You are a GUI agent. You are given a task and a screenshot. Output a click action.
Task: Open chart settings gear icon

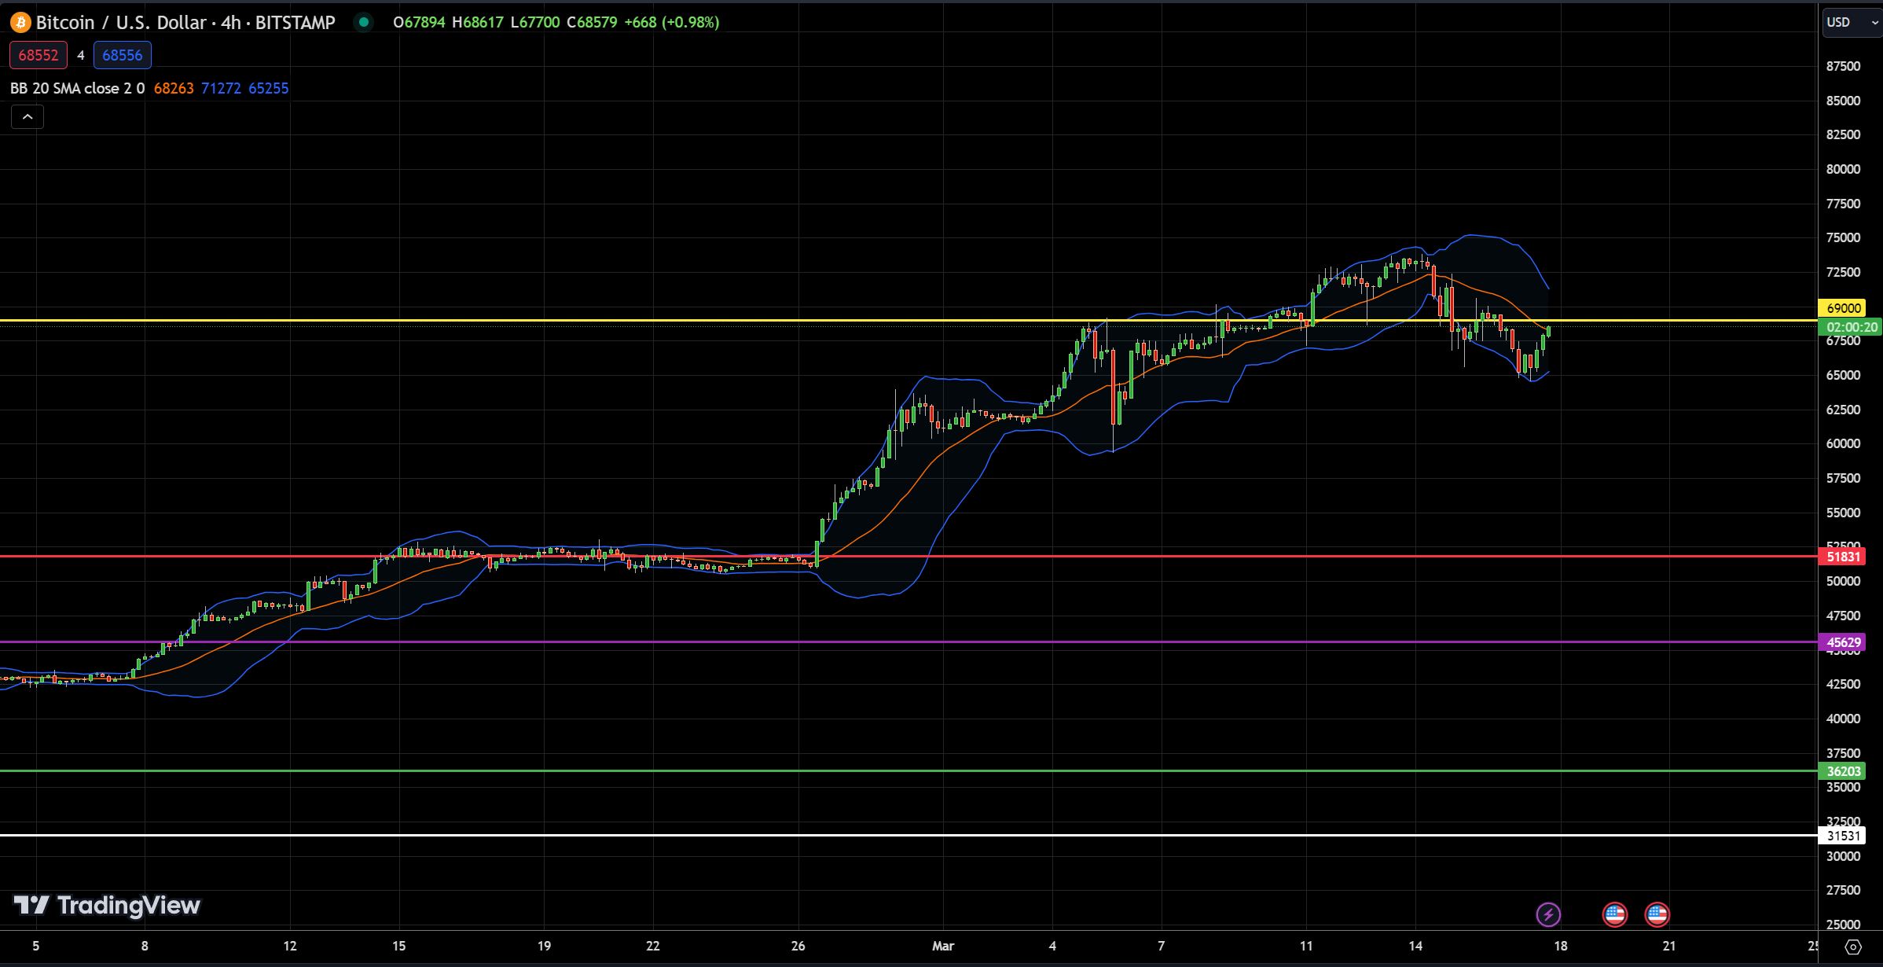[1852, 947]
